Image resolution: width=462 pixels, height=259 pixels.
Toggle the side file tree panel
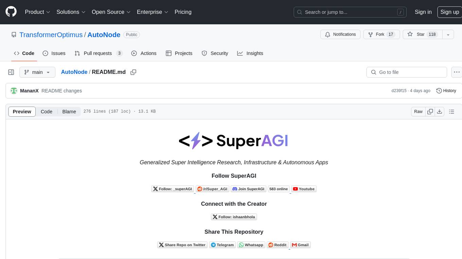click(11, 72)
